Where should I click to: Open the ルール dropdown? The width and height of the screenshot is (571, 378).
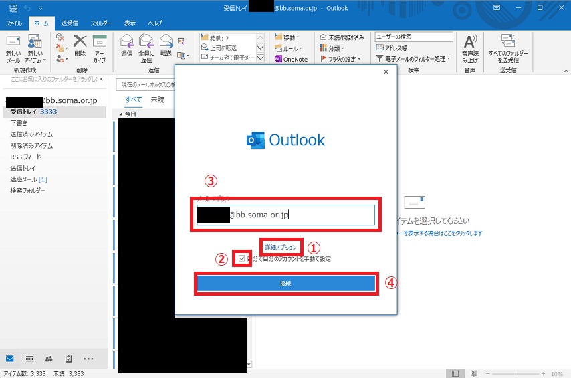pyautogui.click(x=288, y=48)
